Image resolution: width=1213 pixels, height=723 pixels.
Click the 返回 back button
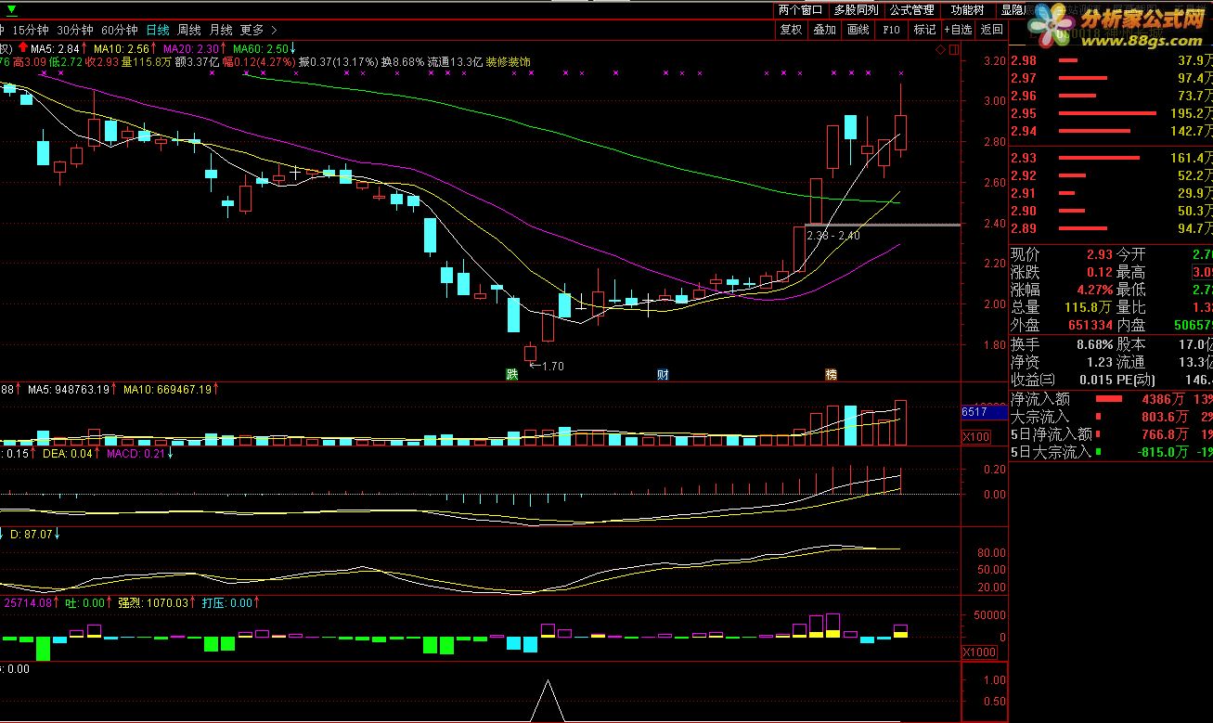991,30
